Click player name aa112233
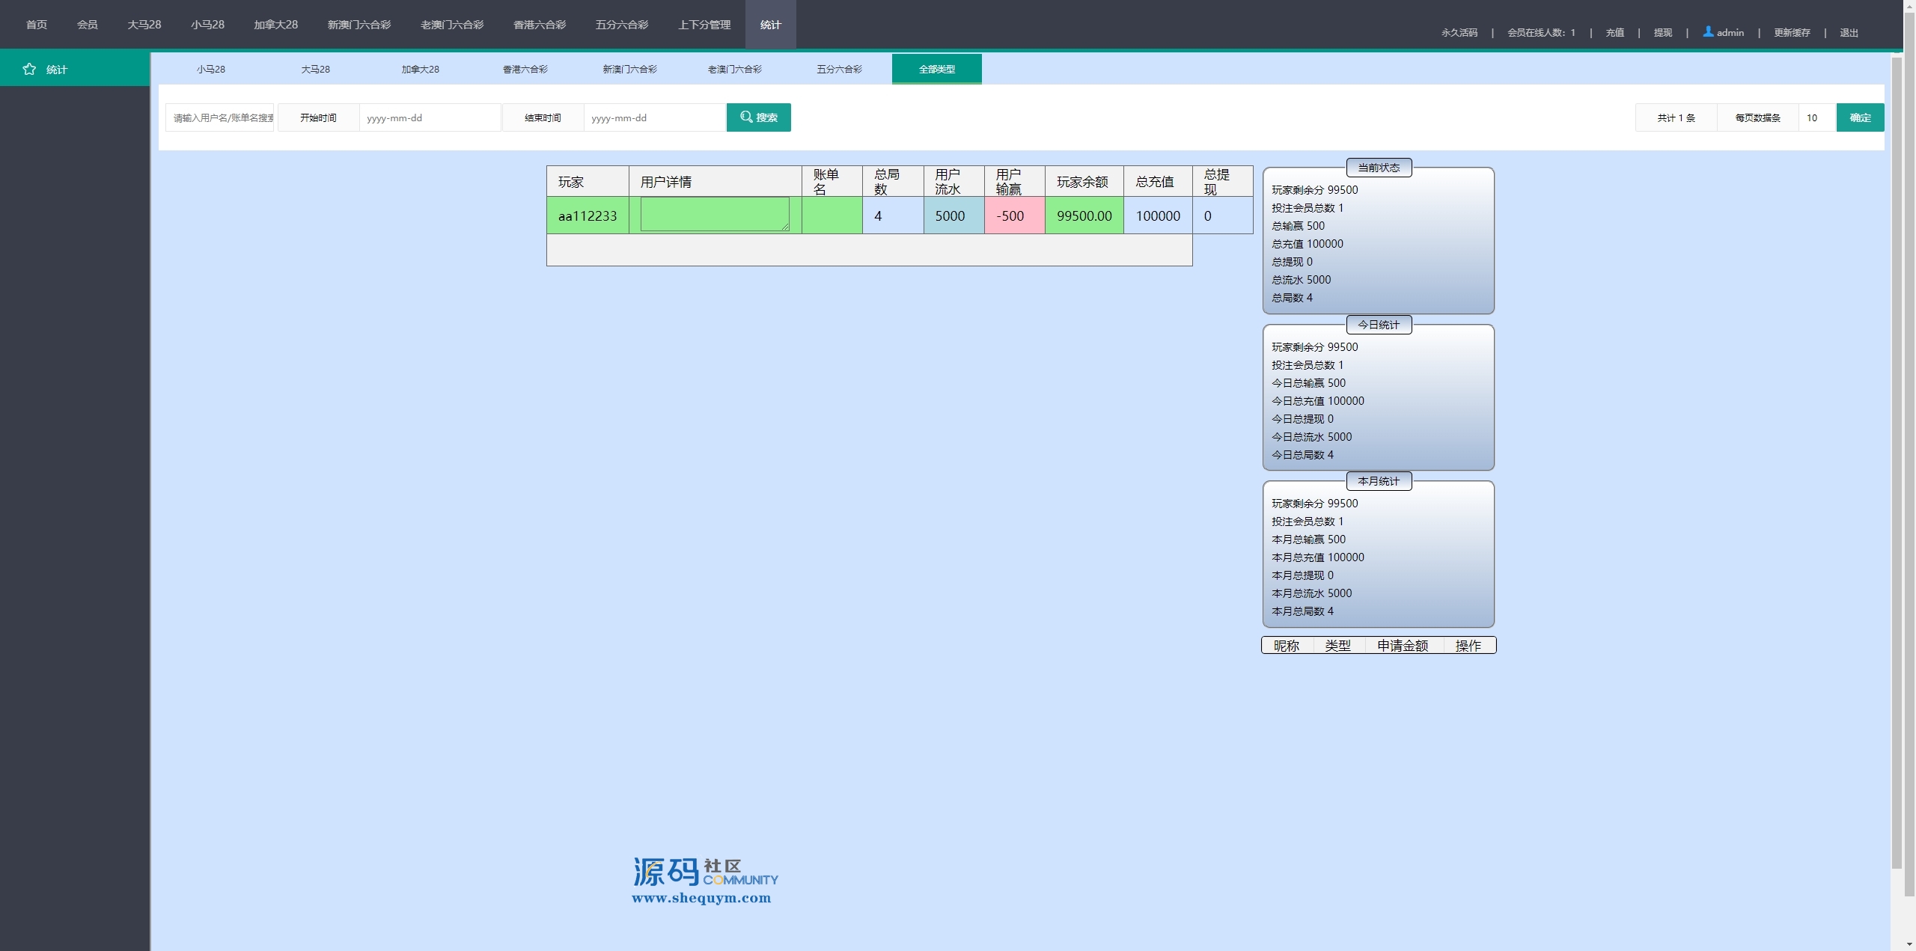The image size is (1916, 951). pos(588,215)
